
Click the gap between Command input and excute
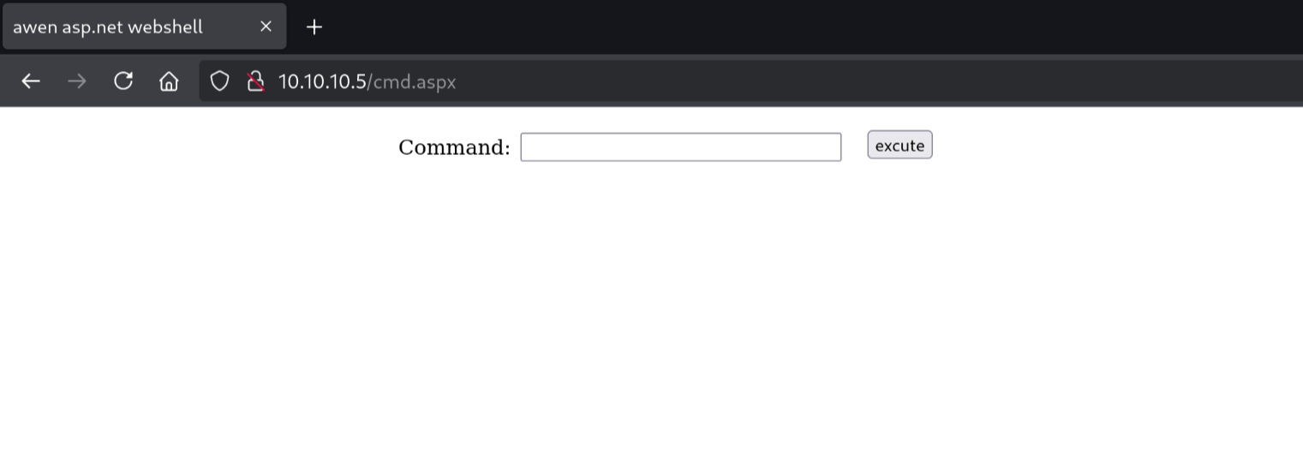[x=854, y=146]
